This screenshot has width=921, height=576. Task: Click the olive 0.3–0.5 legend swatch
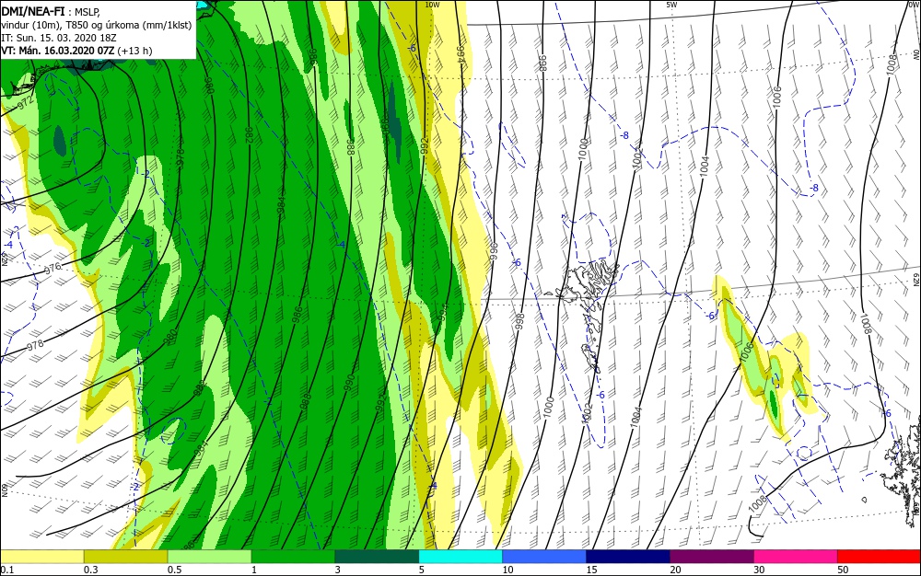click(125, 557)
